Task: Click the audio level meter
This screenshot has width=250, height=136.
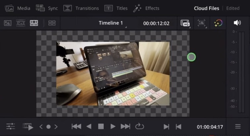Action: tap(241, 72)
